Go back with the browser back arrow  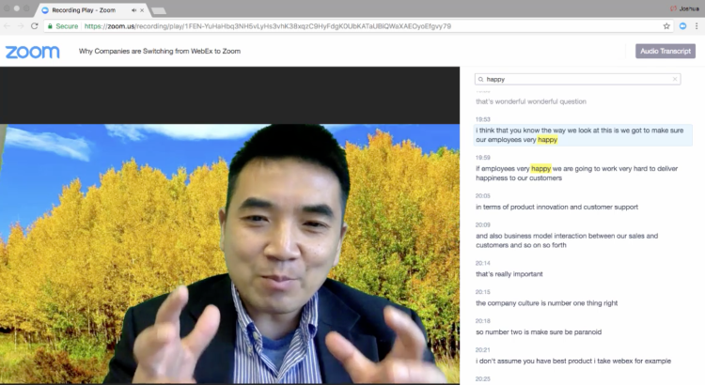pyautogui.click(x=8, y=26)
